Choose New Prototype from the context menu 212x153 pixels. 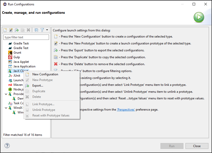click(x=52, y=80)
